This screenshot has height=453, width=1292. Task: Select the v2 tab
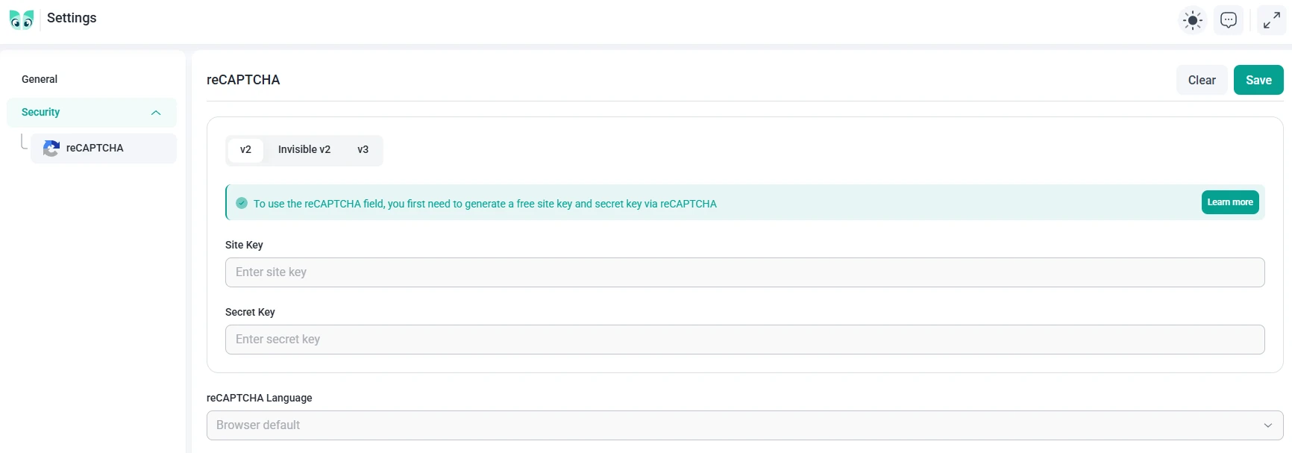[245, 150]
